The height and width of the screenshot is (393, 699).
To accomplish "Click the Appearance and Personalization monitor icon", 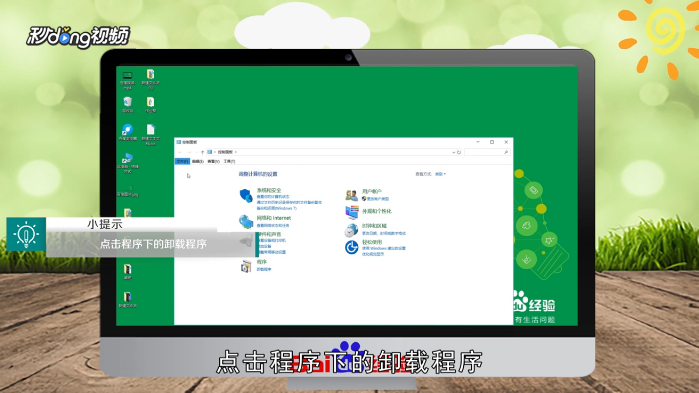I will coord(352,211).
